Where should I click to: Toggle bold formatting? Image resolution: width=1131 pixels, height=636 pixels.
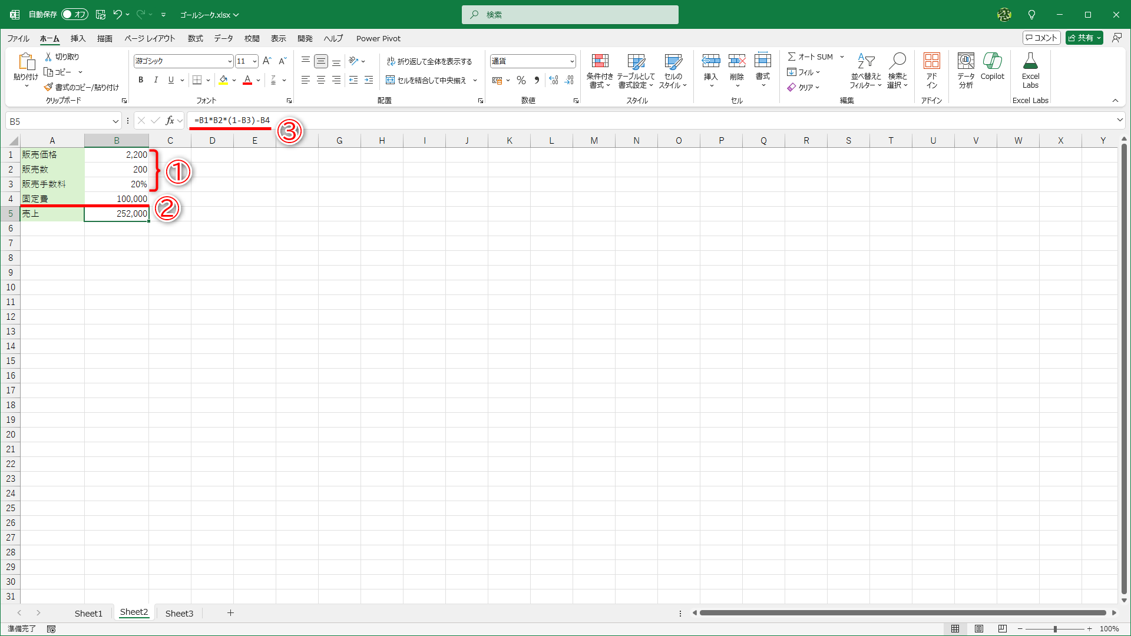(141, 80)
